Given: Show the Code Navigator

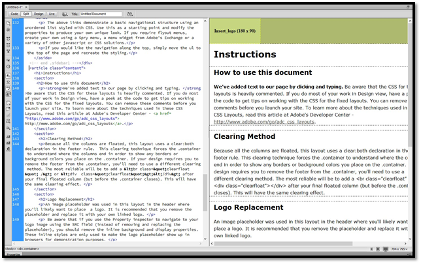Looking at the screenshot, I should pyautogui.click(x=8, y=30).
